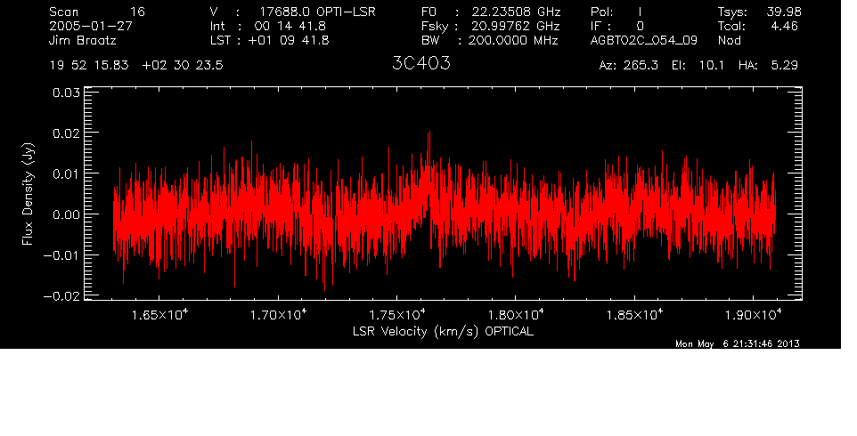Select the LSR Velocity (km/s) OPTICAL label
Screen dimensions: 857x436
click(x=444, y=331)
